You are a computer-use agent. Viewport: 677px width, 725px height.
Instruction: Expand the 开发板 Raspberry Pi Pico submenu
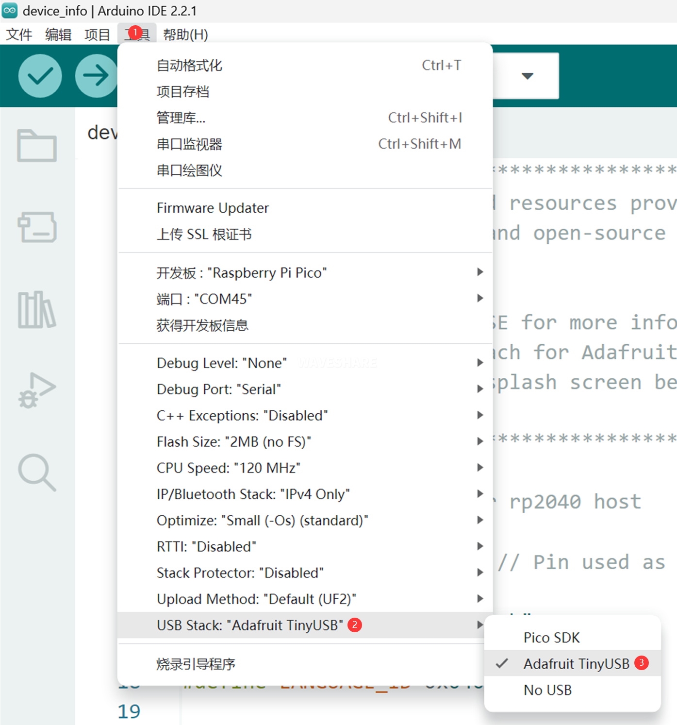(305, 272)
